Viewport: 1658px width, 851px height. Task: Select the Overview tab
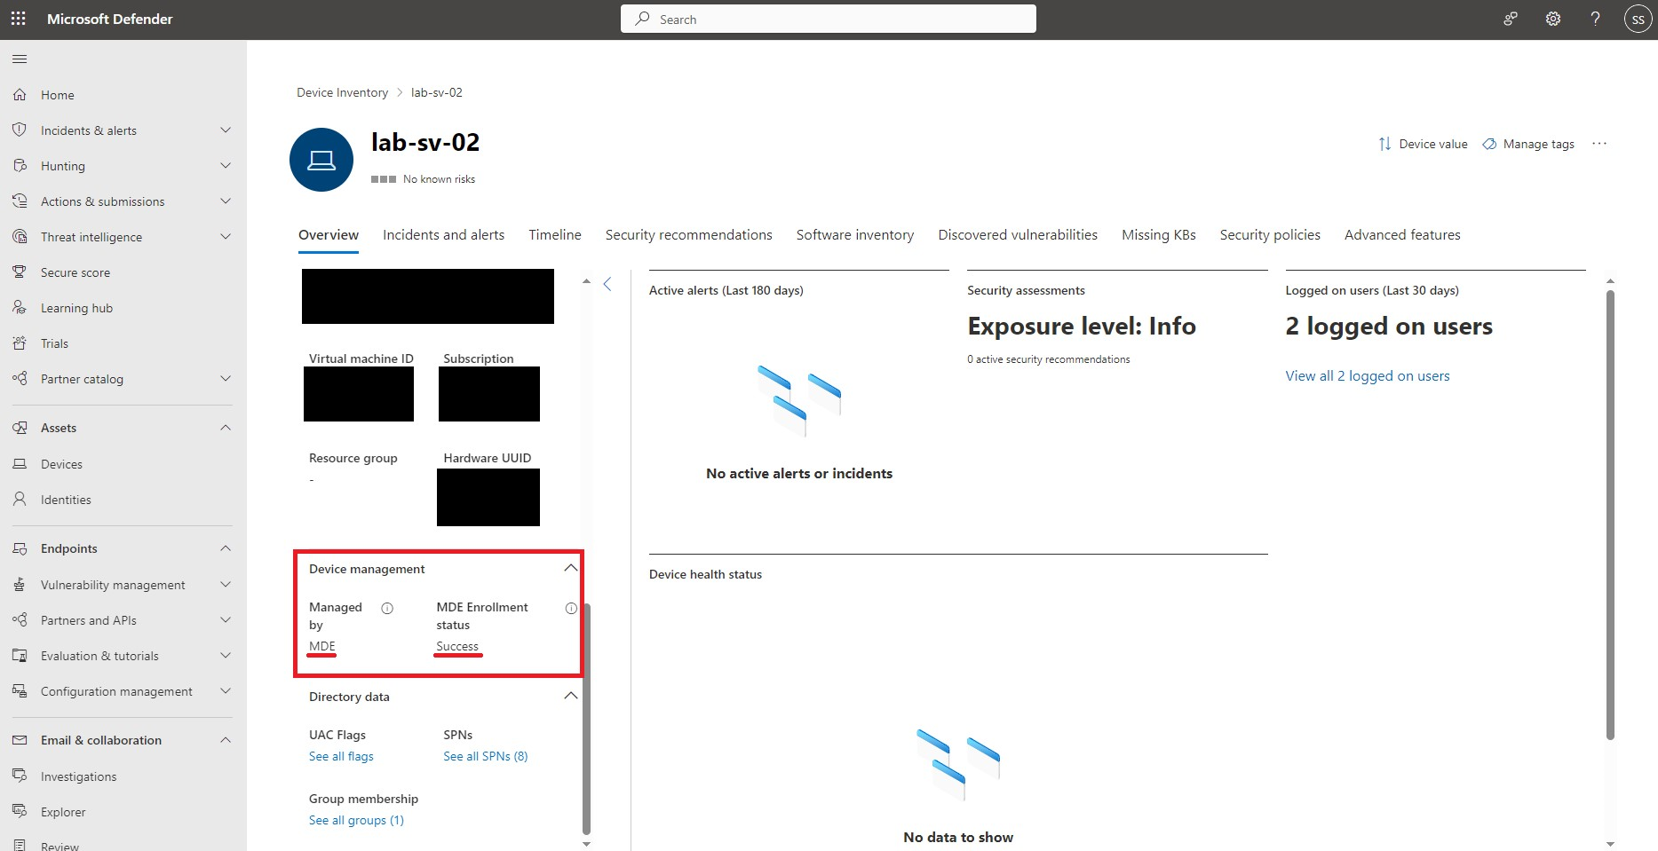329,235
